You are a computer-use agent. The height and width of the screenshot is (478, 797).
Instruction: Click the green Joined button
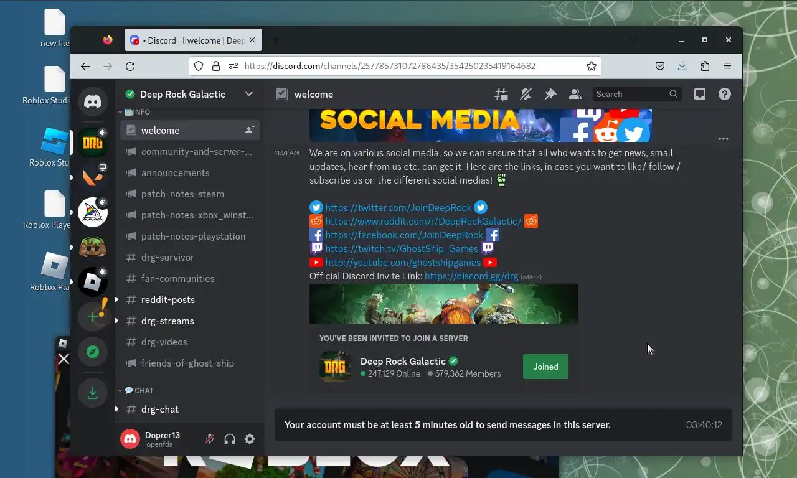[545, 367]
